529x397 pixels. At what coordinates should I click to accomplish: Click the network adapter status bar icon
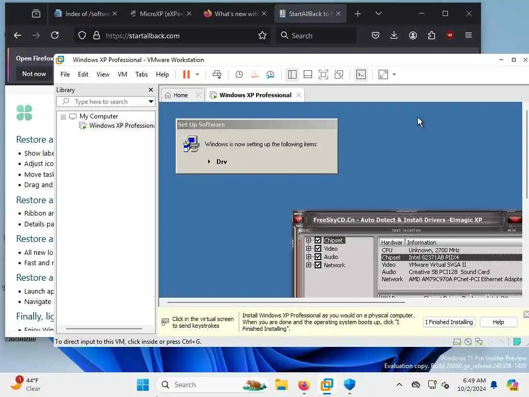coord(479,342)
